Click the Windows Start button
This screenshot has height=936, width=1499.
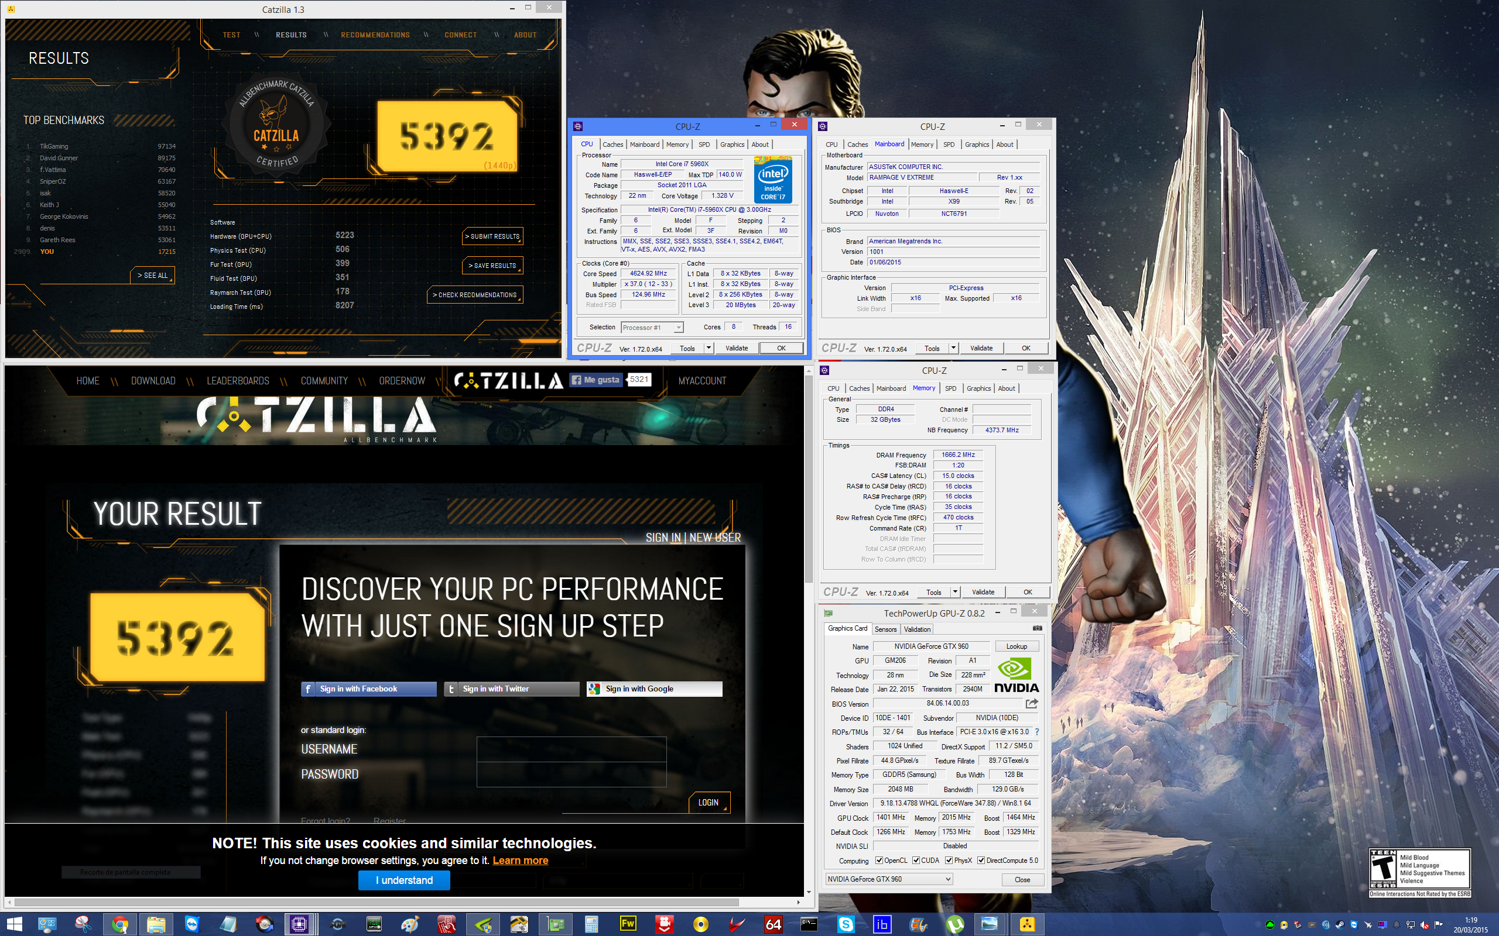[x=14, y=924]
